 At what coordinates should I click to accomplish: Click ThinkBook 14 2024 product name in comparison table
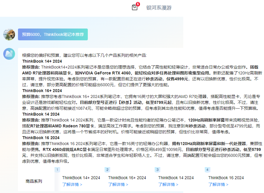[x=176, y=178]
